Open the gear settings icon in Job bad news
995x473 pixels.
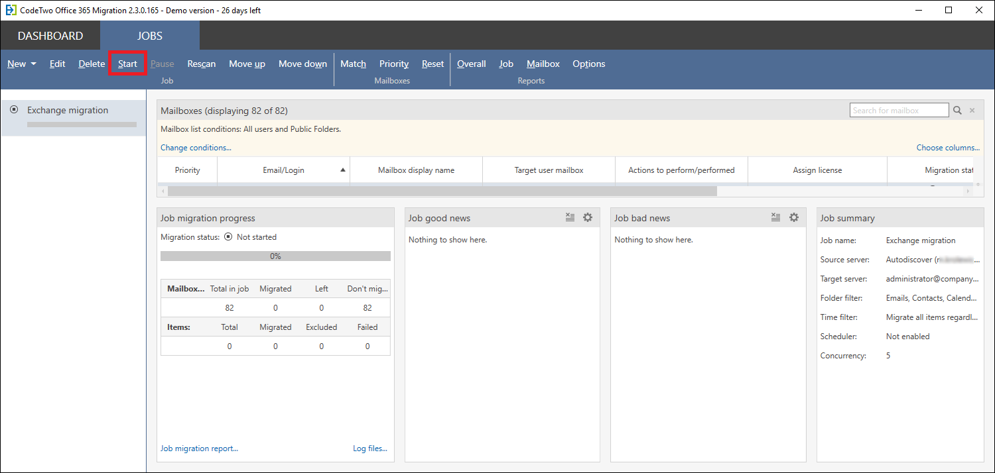[x=793, y=217]
